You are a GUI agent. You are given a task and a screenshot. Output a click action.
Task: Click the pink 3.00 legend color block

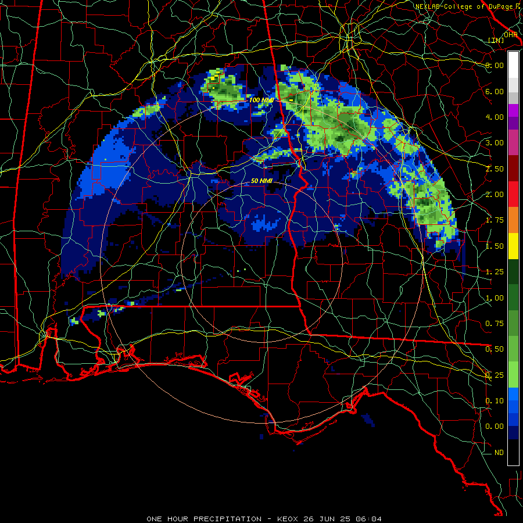click(513, 142)
